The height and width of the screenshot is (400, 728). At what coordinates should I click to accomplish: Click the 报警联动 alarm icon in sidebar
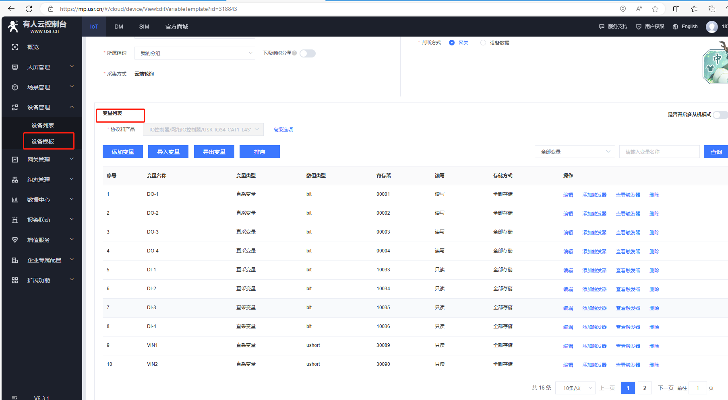point(15,220)
